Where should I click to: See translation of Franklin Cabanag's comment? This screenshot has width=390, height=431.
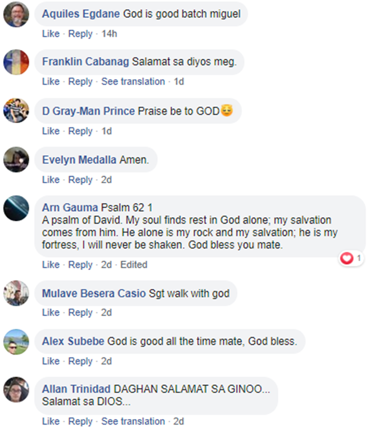click(x=133, y=82)
